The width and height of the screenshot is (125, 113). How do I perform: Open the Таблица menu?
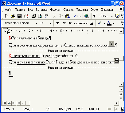[x=82, y=10]
